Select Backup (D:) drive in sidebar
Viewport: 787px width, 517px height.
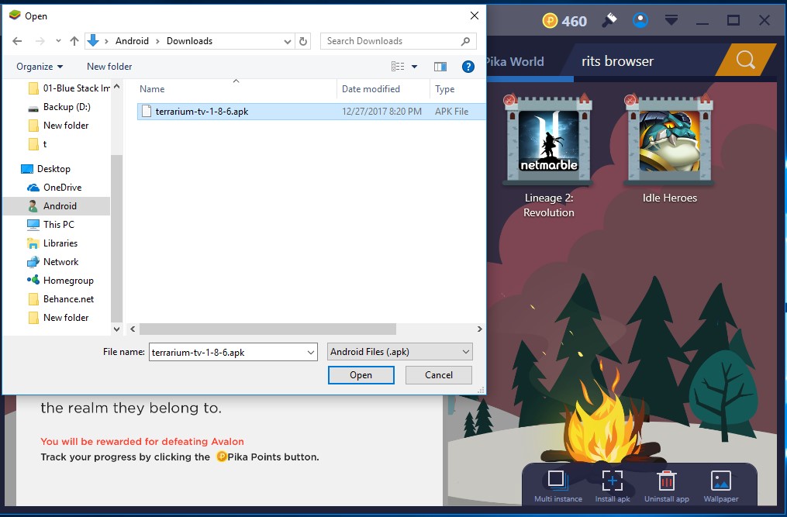tap(59, 107)
